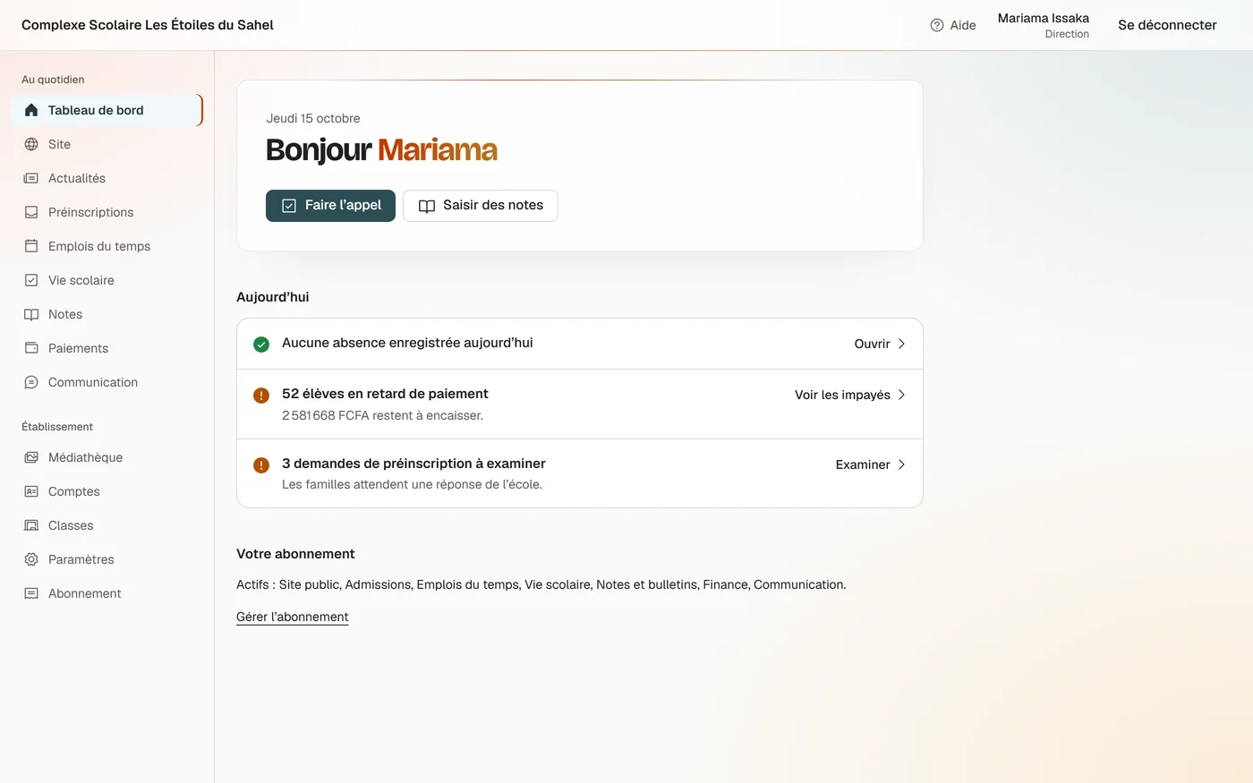This screenshot has height=783, width=1253.
Task: Open the Vie scolaire section
Action: [x=107, y=280]
